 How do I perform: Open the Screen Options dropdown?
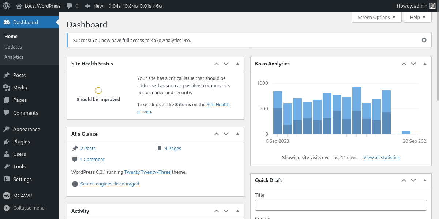click(x=376, y=17)
